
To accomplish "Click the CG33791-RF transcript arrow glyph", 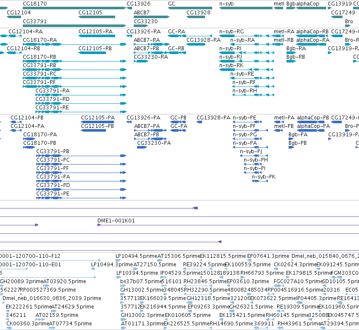I will 74,87.
